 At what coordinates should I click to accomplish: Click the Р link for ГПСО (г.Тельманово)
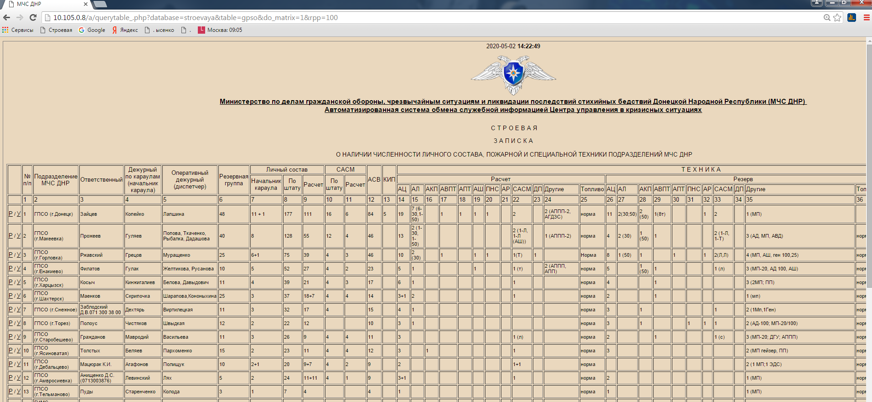pyautogui.click(x=10, y=392)
